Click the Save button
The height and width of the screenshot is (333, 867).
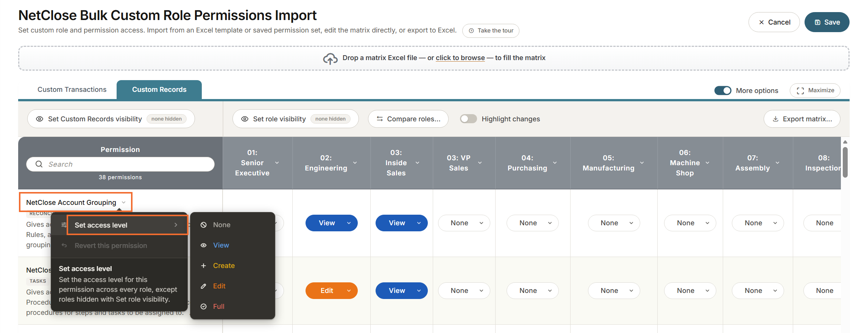(827, 22)
